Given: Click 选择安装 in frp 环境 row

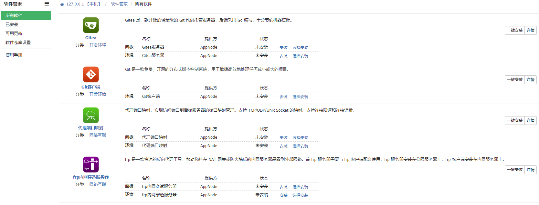Looking at the screenshot, I should 300,195.
